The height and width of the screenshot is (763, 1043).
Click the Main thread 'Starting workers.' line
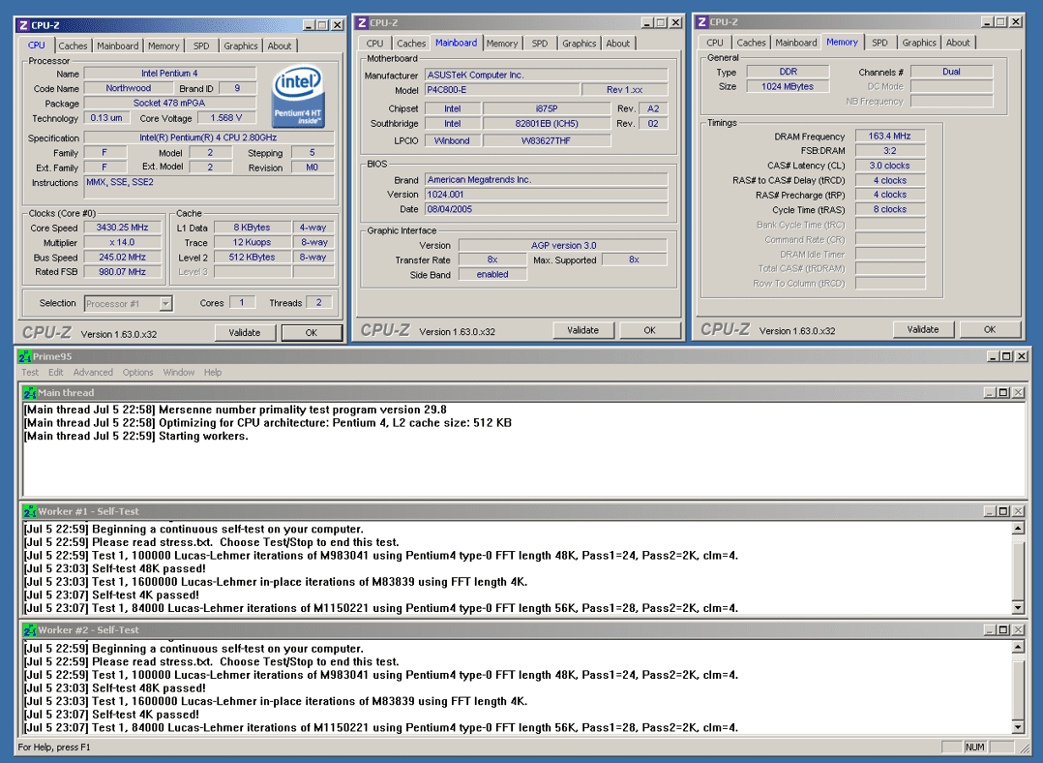pyautogui.click(x=135, y=436)
